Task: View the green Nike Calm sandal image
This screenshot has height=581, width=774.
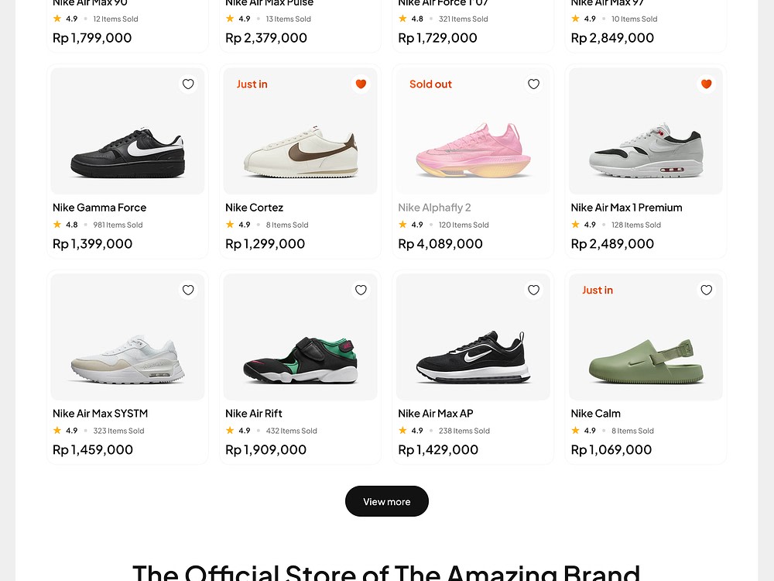Action: click(646, 337)
